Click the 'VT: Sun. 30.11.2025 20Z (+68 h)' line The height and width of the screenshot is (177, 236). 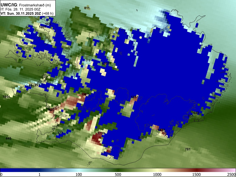pyautogui.click(x=27, y=13)
